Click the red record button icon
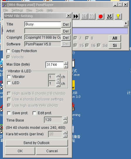 [101, 16]
